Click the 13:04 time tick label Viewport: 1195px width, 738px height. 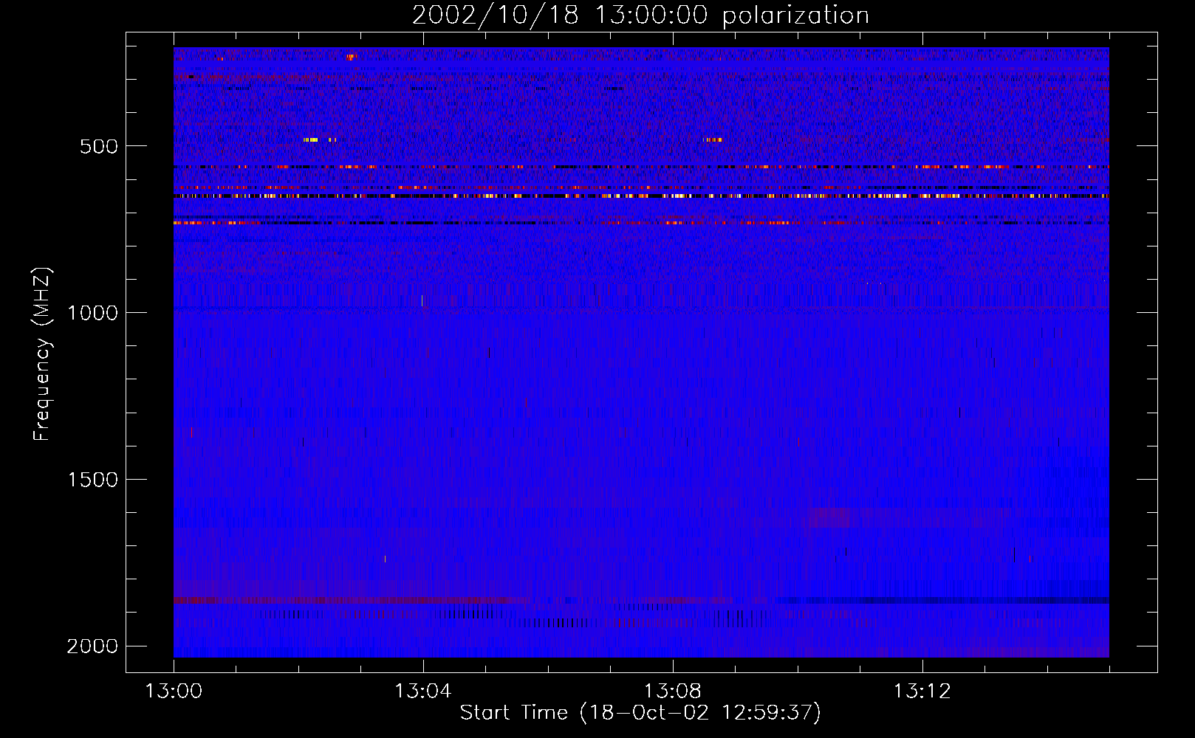423,692
